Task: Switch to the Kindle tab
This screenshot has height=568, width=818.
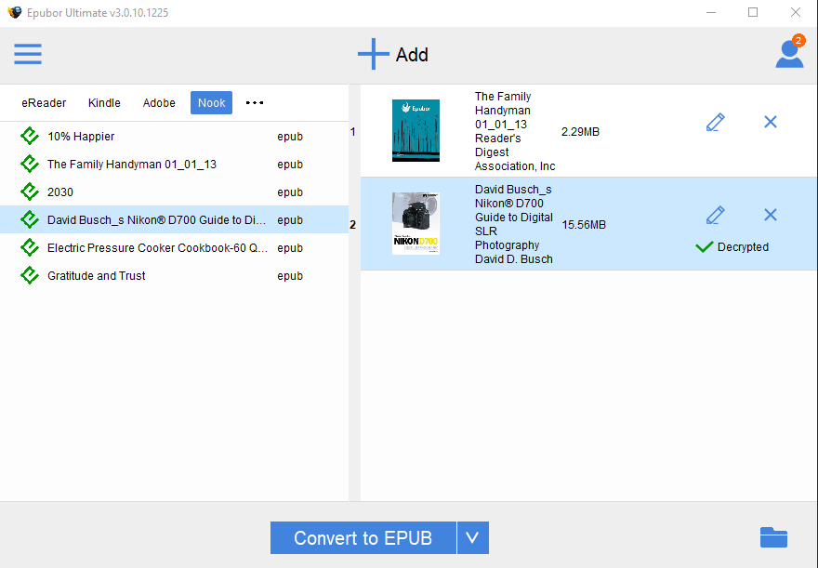Action: 104,103
